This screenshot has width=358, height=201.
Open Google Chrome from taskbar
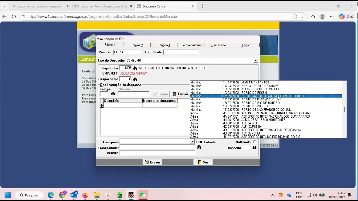(62, 195)
